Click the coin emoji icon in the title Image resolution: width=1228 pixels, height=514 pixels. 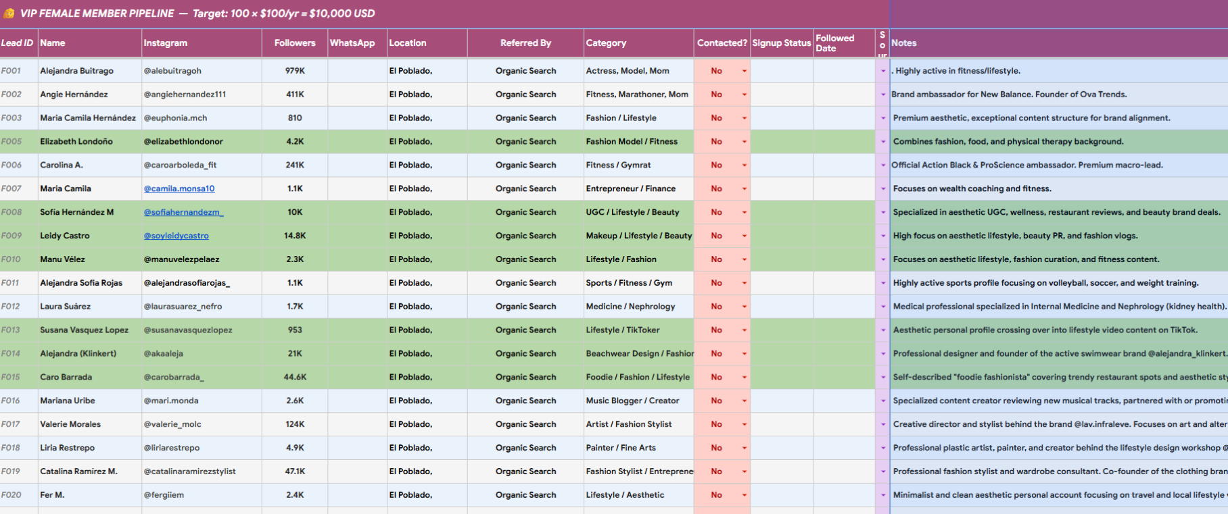pyautogui.click(x=9, y=14)
